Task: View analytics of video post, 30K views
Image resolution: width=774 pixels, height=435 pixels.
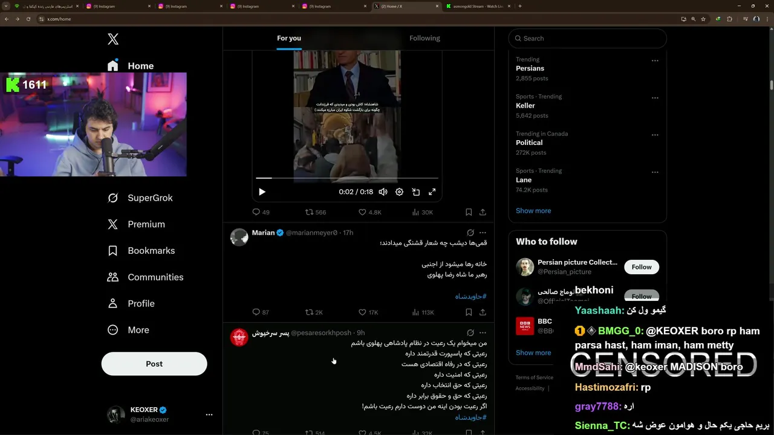Action: coord(423,212)
